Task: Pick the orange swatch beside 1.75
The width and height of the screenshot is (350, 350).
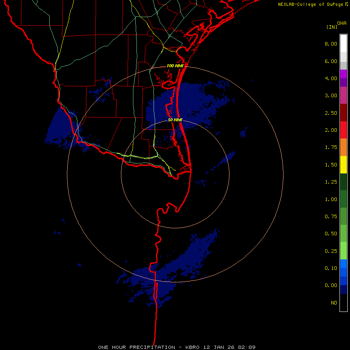Action: (343, 147)
